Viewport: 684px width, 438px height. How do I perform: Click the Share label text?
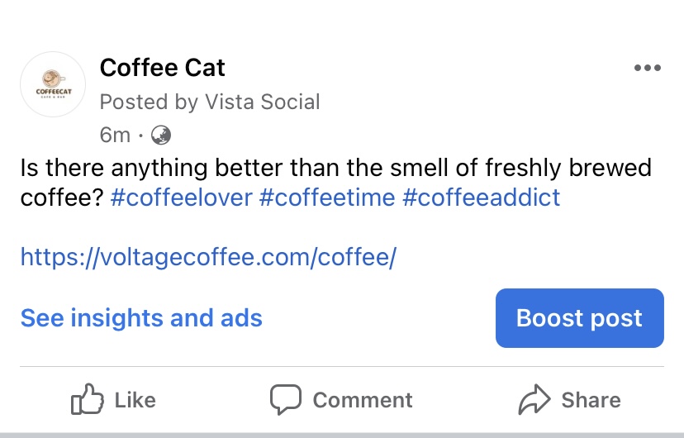pos(591,400)
